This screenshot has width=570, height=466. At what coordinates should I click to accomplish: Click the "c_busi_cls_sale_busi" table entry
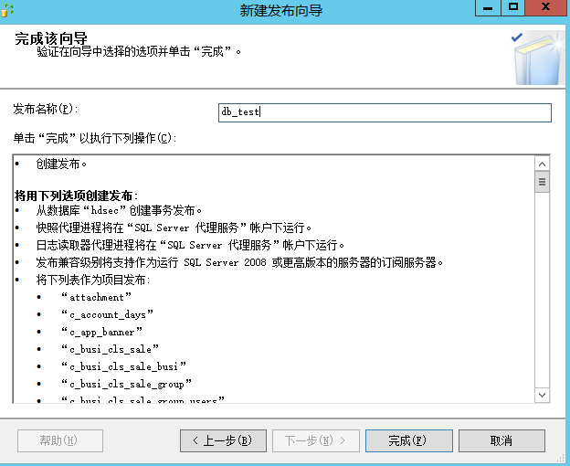[123, 366]
